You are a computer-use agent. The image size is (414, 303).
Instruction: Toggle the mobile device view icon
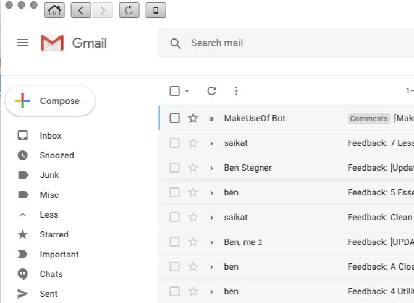coord(155,10)
